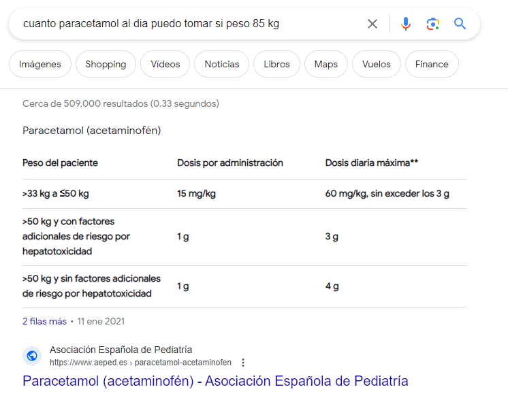The height and width of the screenshot is (400, 508).
Task: Click the Asociación Española de Pediatría site name
Action: coord(121,350)
